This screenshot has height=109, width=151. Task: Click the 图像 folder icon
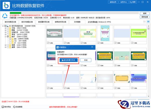[10, 30]
